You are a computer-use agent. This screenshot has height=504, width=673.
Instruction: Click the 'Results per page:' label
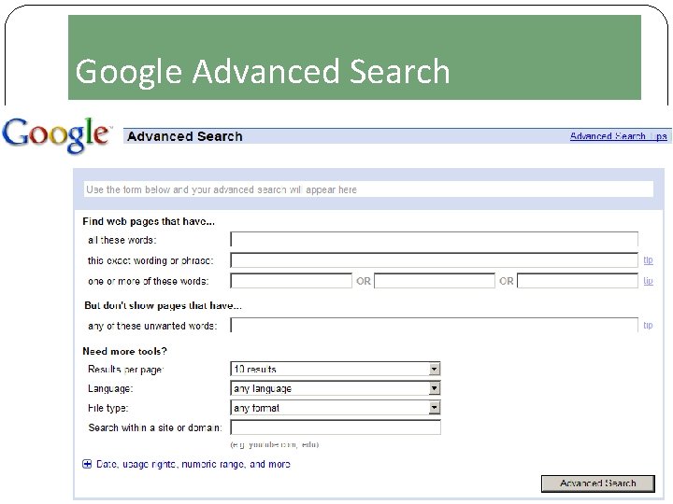coord(126,370)
